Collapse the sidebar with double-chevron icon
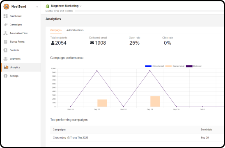Image resolution: width=225 pixels, height=148 pixels. click(x=37, y=7)
